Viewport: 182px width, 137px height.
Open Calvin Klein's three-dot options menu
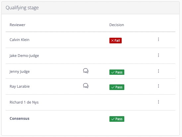(x=158, y=39)
